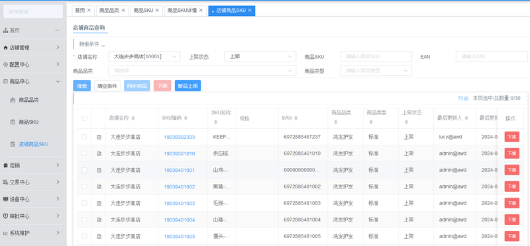Check row 19039401005 checkbox
This screenshot has height=246, width=530.
(x=85, y=236)
